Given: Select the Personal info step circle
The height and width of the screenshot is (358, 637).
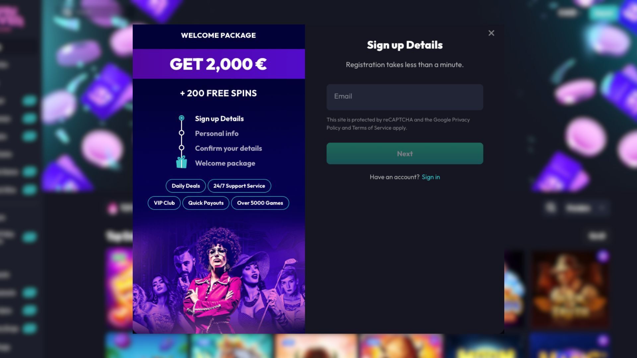Looking at the screenshot, I should coord(181,133).
